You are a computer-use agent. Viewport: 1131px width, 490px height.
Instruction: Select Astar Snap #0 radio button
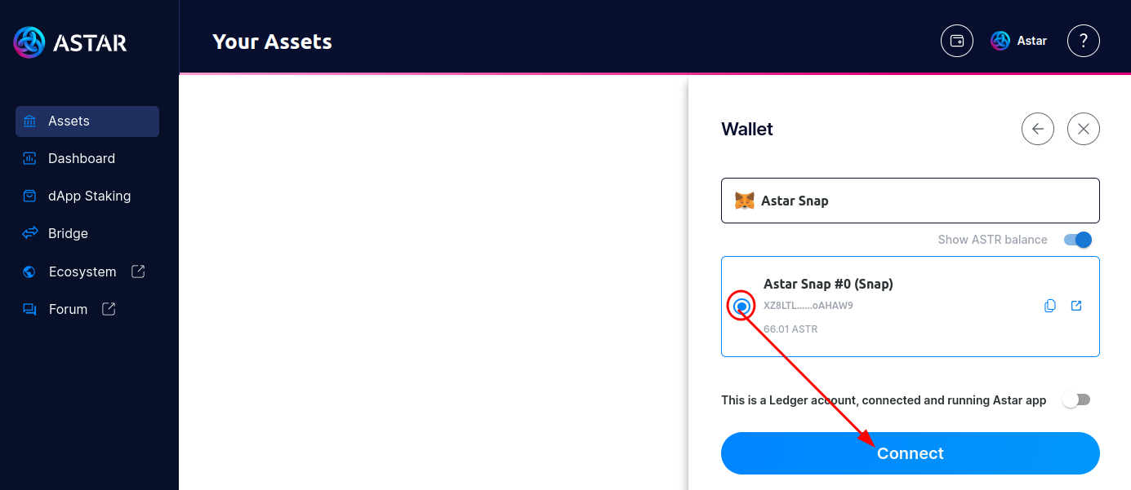[741, 307]
